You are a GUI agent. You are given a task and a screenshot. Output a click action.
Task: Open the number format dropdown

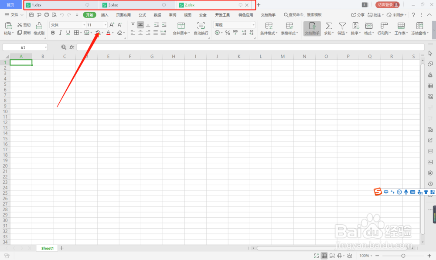253,25
